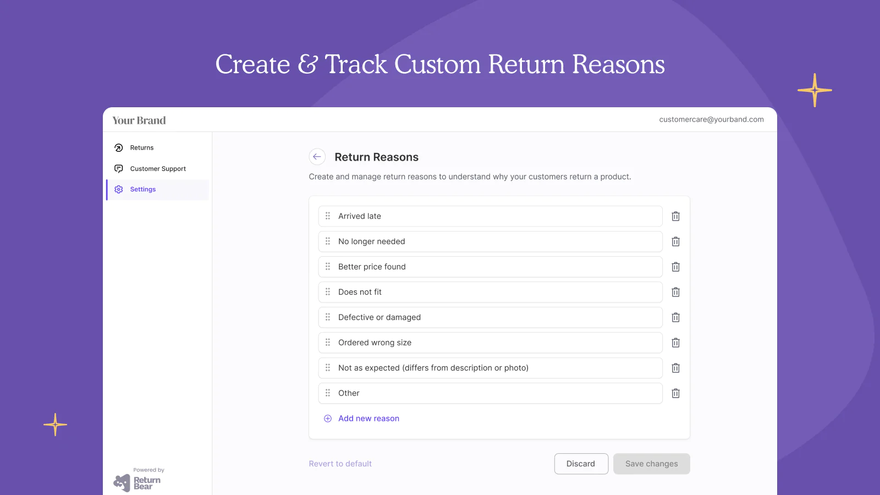Edit the Does not fit text field
This screenshot has width=880, height=495.
pyautogui.click(x=490, y=292)
